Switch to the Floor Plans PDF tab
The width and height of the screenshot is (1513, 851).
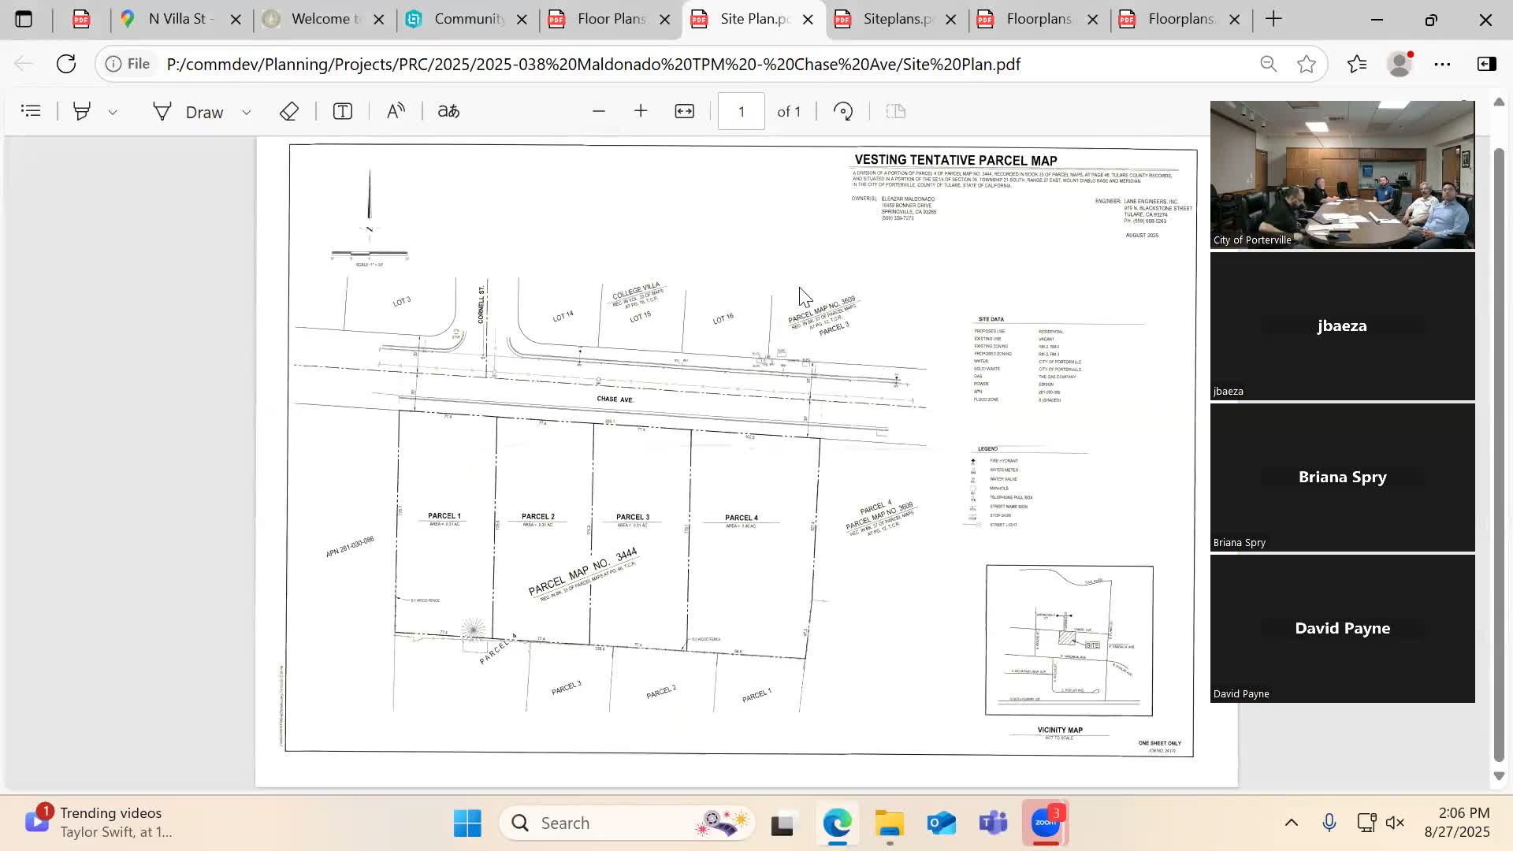(x=611, y=18)
